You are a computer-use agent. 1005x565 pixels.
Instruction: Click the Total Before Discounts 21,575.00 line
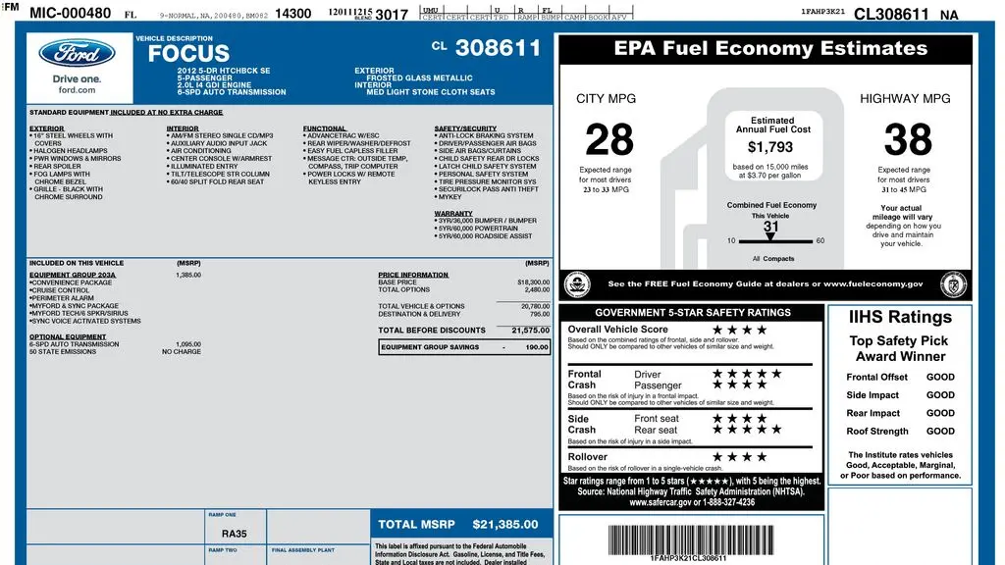(x=463, y=331)
